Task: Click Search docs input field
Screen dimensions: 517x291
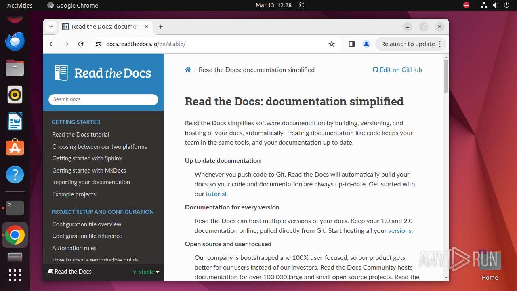Action: coord(103,99)
